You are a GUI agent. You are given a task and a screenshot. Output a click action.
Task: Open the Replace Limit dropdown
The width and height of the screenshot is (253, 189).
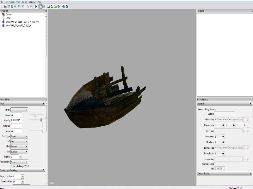[19, 162]
